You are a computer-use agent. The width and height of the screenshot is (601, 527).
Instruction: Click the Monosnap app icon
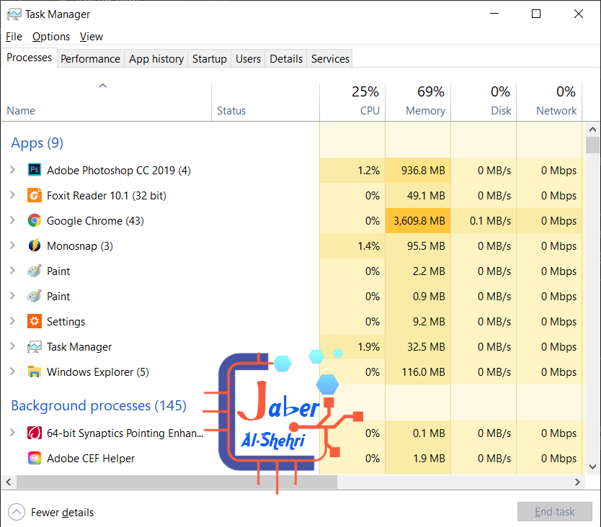point(35,246)
